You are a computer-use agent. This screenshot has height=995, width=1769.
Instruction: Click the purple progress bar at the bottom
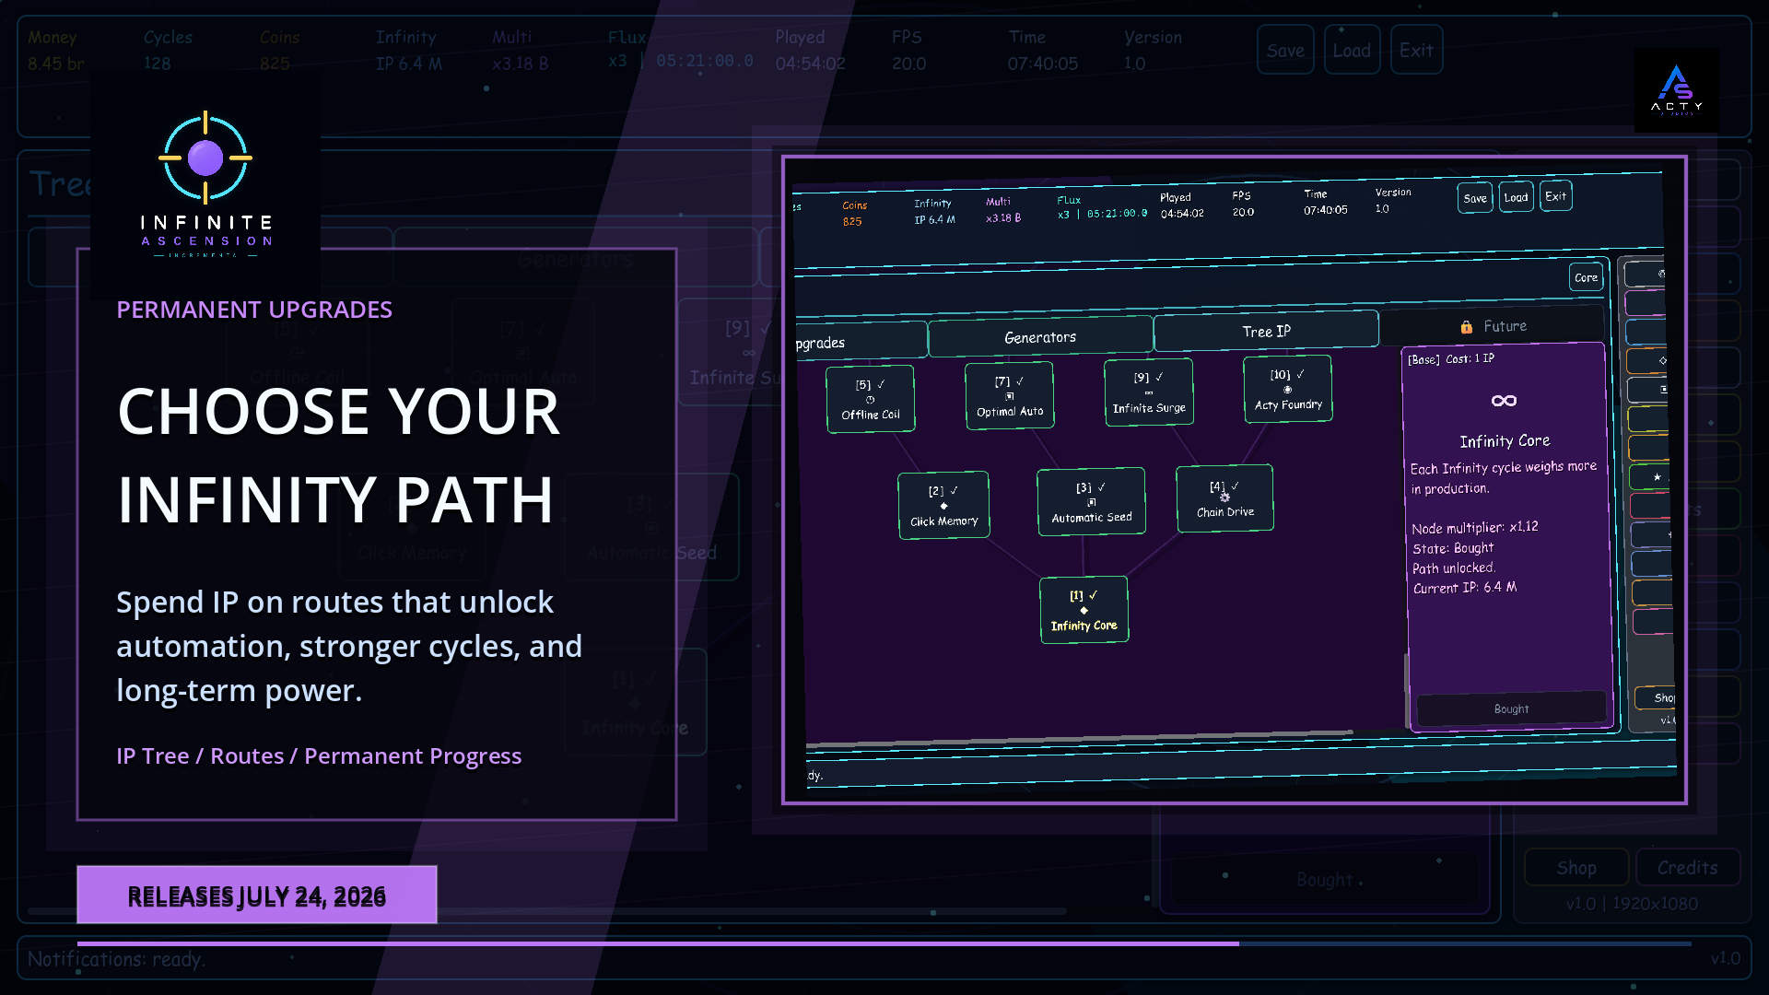click(x=658, y=943)
